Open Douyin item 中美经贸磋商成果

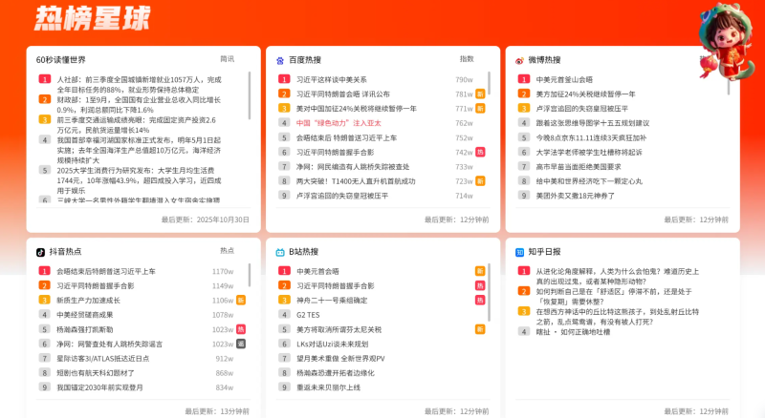coord(85,315)
